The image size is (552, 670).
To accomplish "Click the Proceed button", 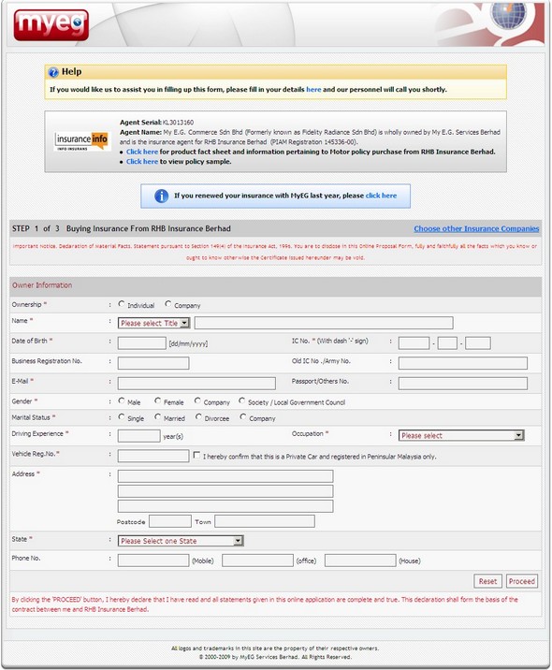I will (522, 581).
